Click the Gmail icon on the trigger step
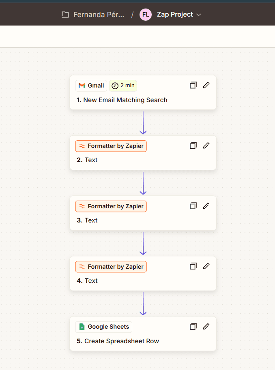 click(x=82, y=86)
